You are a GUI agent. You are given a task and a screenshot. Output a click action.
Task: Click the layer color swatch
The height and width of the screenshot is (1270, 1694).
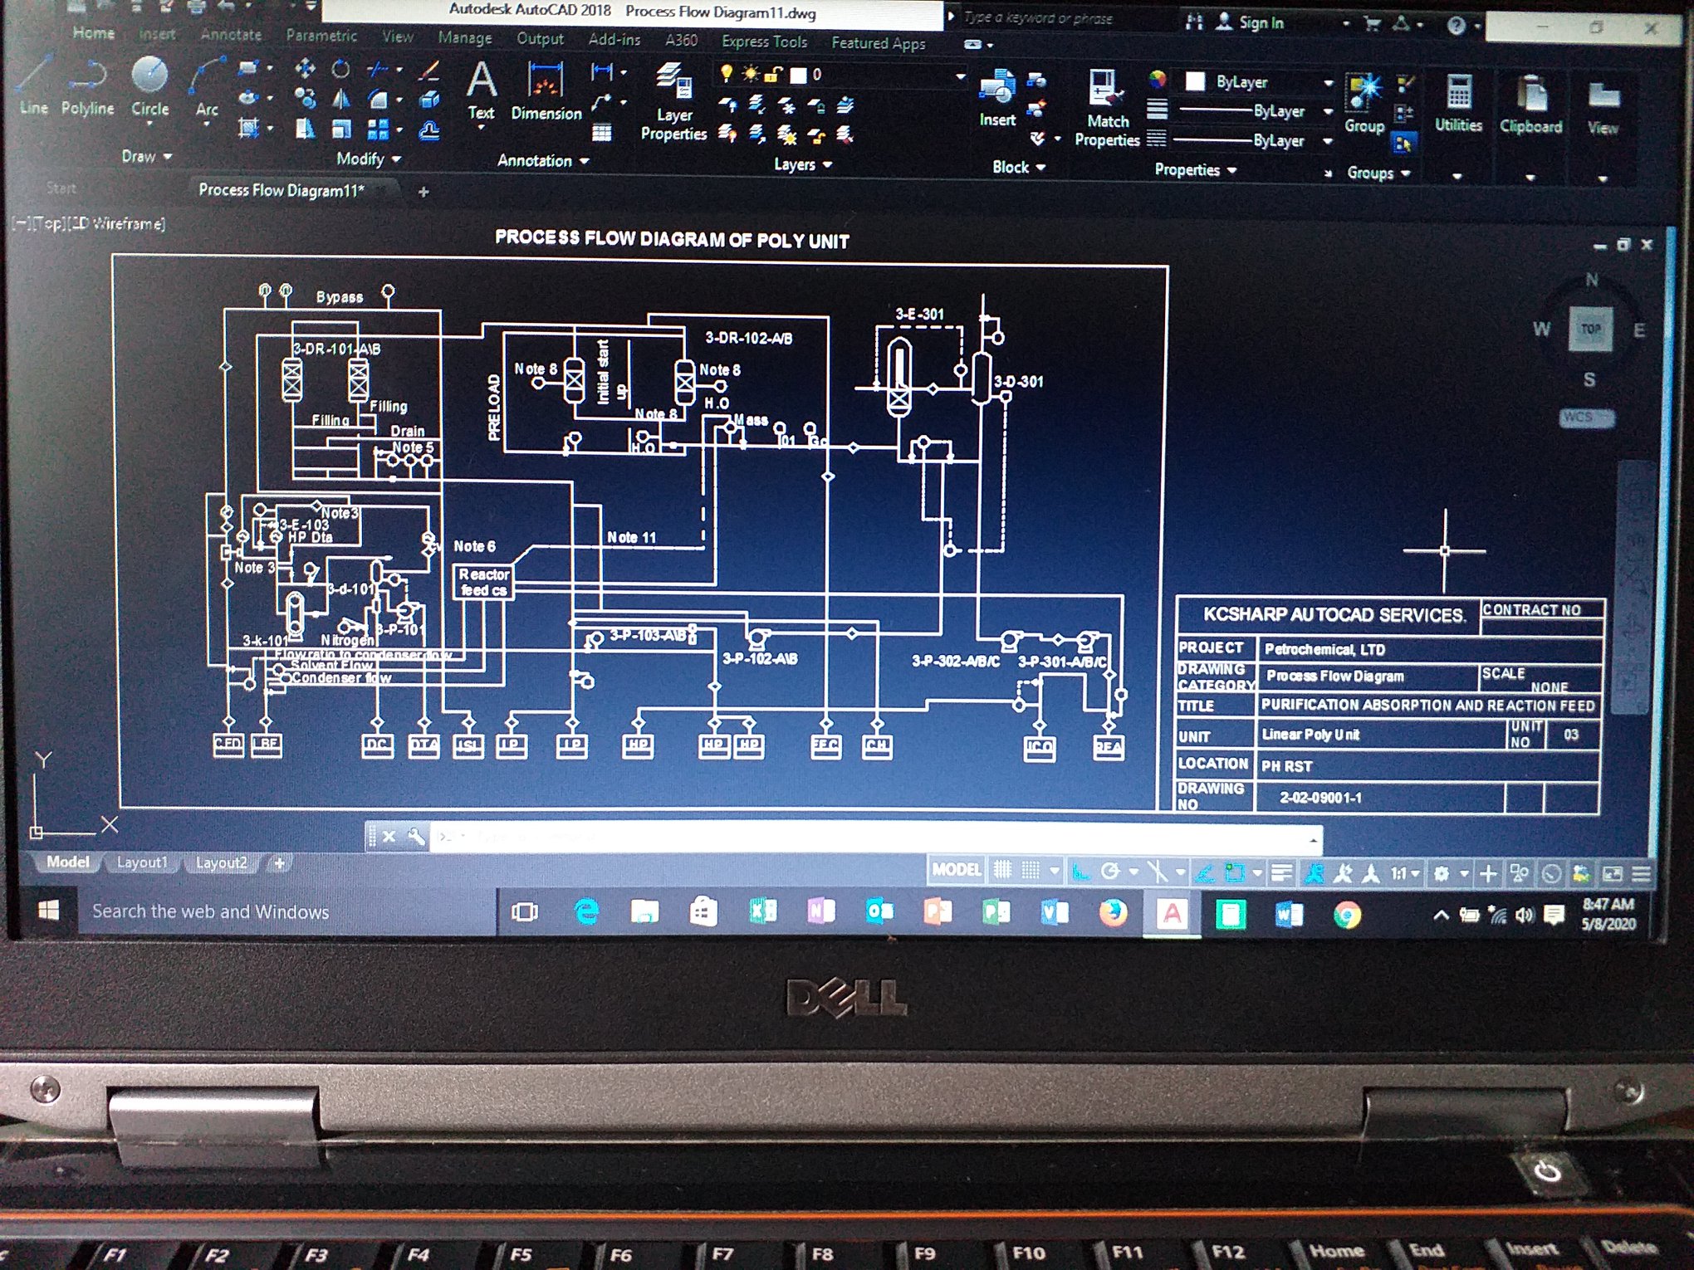(x=798, y=76)
